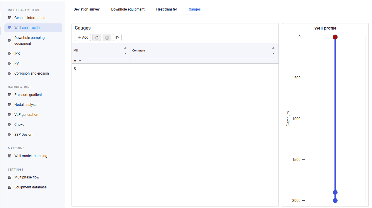Click the blue marker at 2000 m depth
Image resolution: width=372 pixels, height=208 pixels.
(335, 200)
